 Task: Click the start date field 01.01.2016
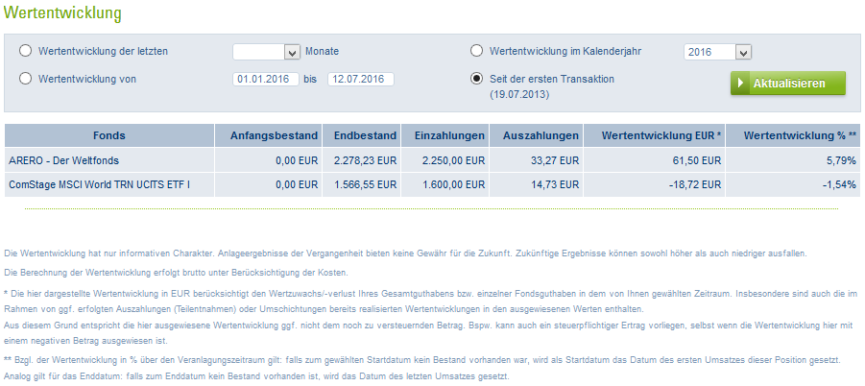265,80
